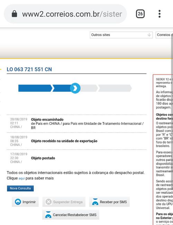
Task: Click the circular chevron progress marker
Action: click(75, 88)
